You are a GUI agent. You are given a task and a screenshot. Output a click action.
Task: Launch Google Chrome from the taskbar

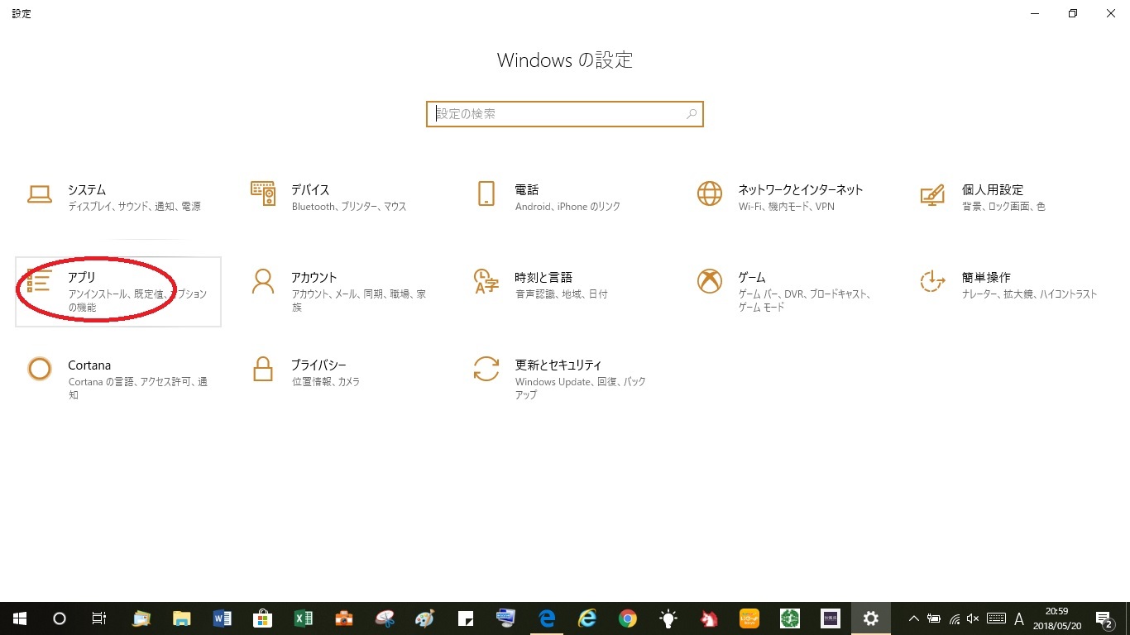(x=628, y=618)
